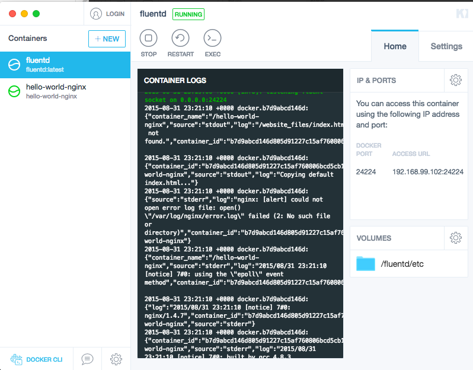This screenshot has width=473, height=370.
Task: Click the VOLUMES panel title
Action: pyautogui.click(x=374, y=238)
